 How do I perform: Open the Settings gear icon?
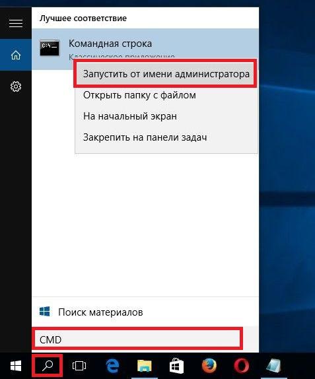click(16, 86)
